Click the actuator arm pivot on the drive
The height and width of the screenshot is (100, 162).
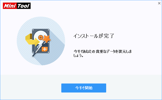click(x=38, y=47)
